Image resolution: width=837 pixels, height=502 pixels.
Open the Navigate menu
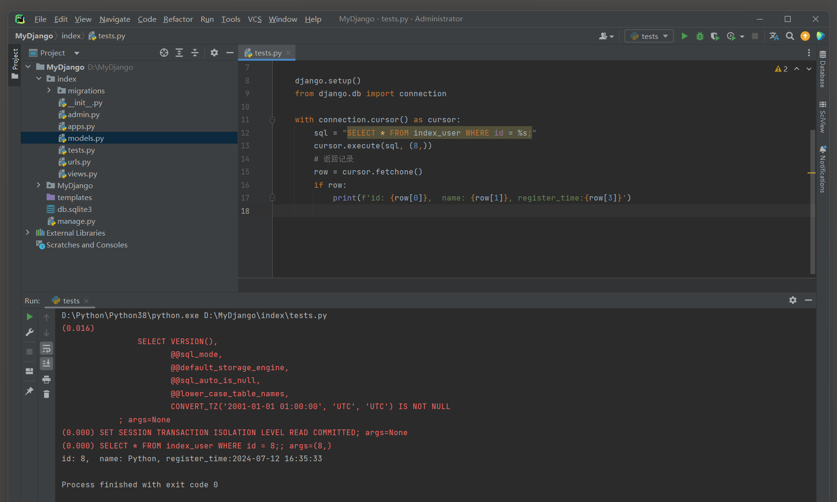(115, 19)
